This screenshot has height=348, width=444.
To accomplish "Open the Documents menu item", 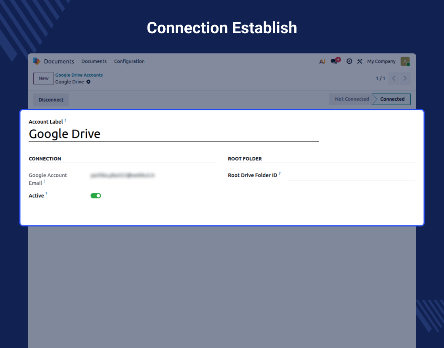I will pyautogui.click(x=94, y=61).
